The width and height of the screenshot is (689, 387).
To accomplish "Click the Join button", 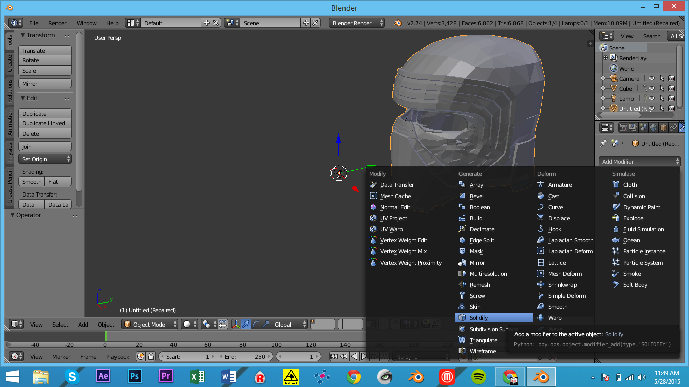I will coord(45,147).
